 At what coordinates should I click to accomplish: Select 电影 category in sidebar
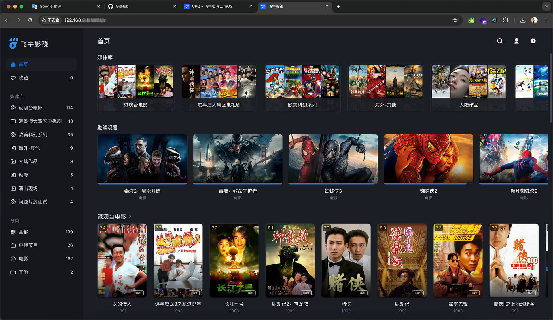pyautogui.click(x=41, y=259)
